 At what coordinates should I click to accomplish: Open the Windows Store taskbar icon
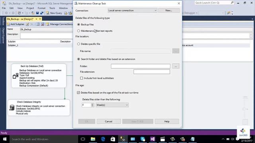[x=113, y=139]
